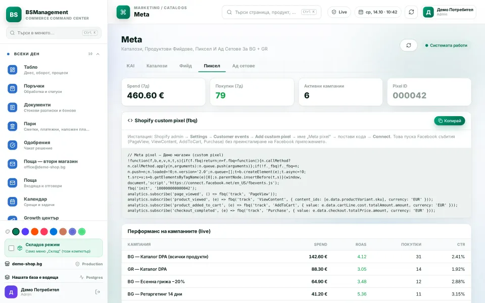Click the search icon in the menu search field

tap(12, 33)
